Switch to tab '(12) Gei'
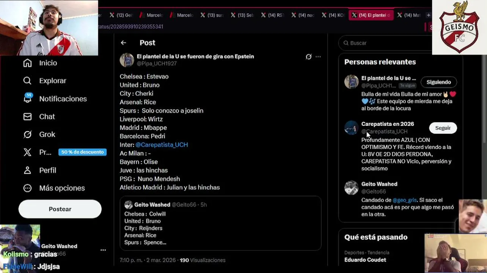 121,15
